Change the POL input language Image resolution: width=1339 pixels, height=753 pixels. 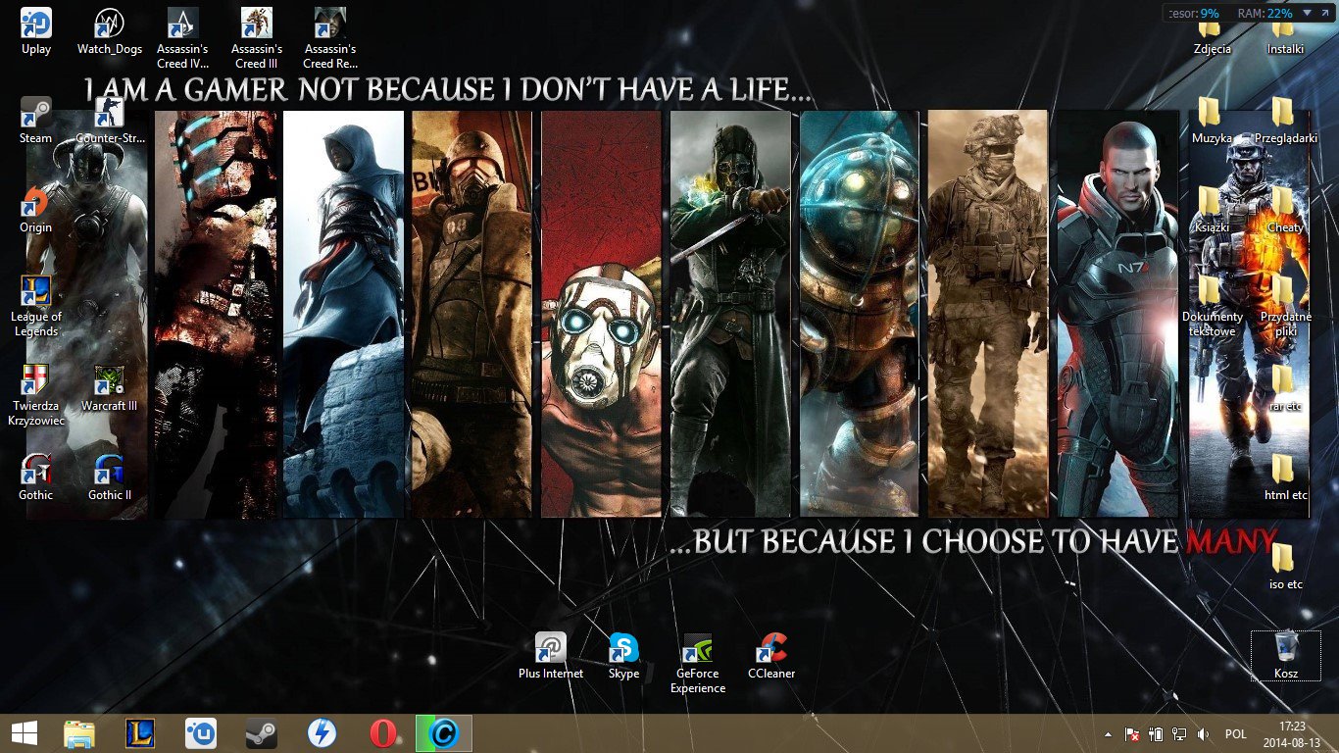(1236, 734)
